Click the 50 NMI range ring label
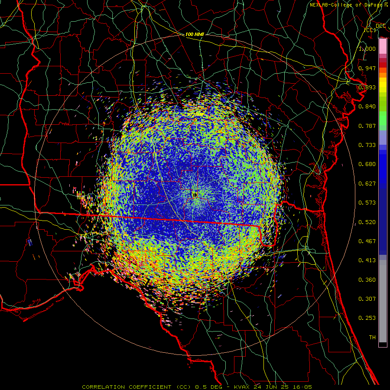 (x=195, y=115)
